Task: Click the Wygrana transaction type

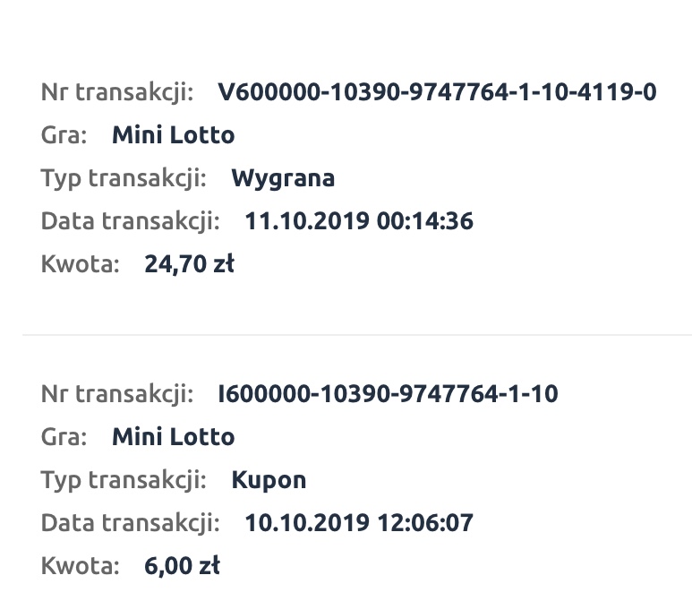Action: pyautogui.click(x=283, y=178)
